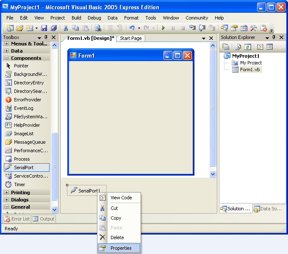Click the Undo arrow icon

click(132, 28)
